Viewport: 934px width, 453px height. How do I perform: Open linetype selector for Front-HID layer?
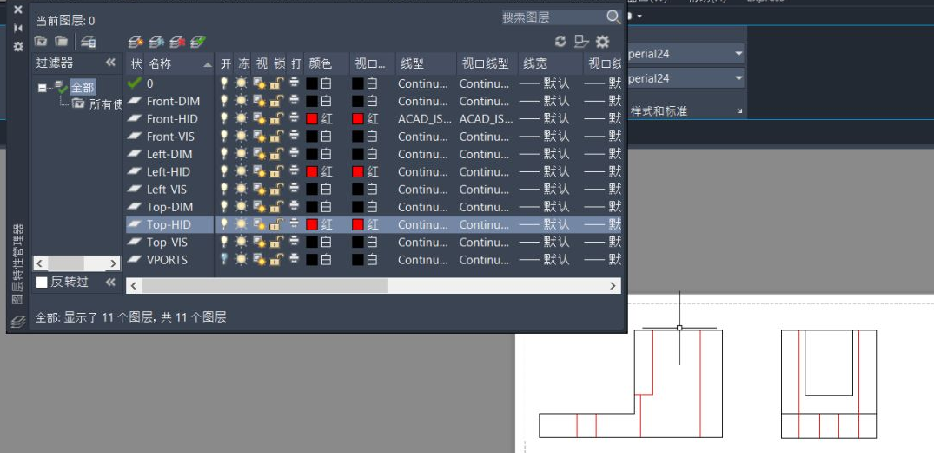[423, 118]
